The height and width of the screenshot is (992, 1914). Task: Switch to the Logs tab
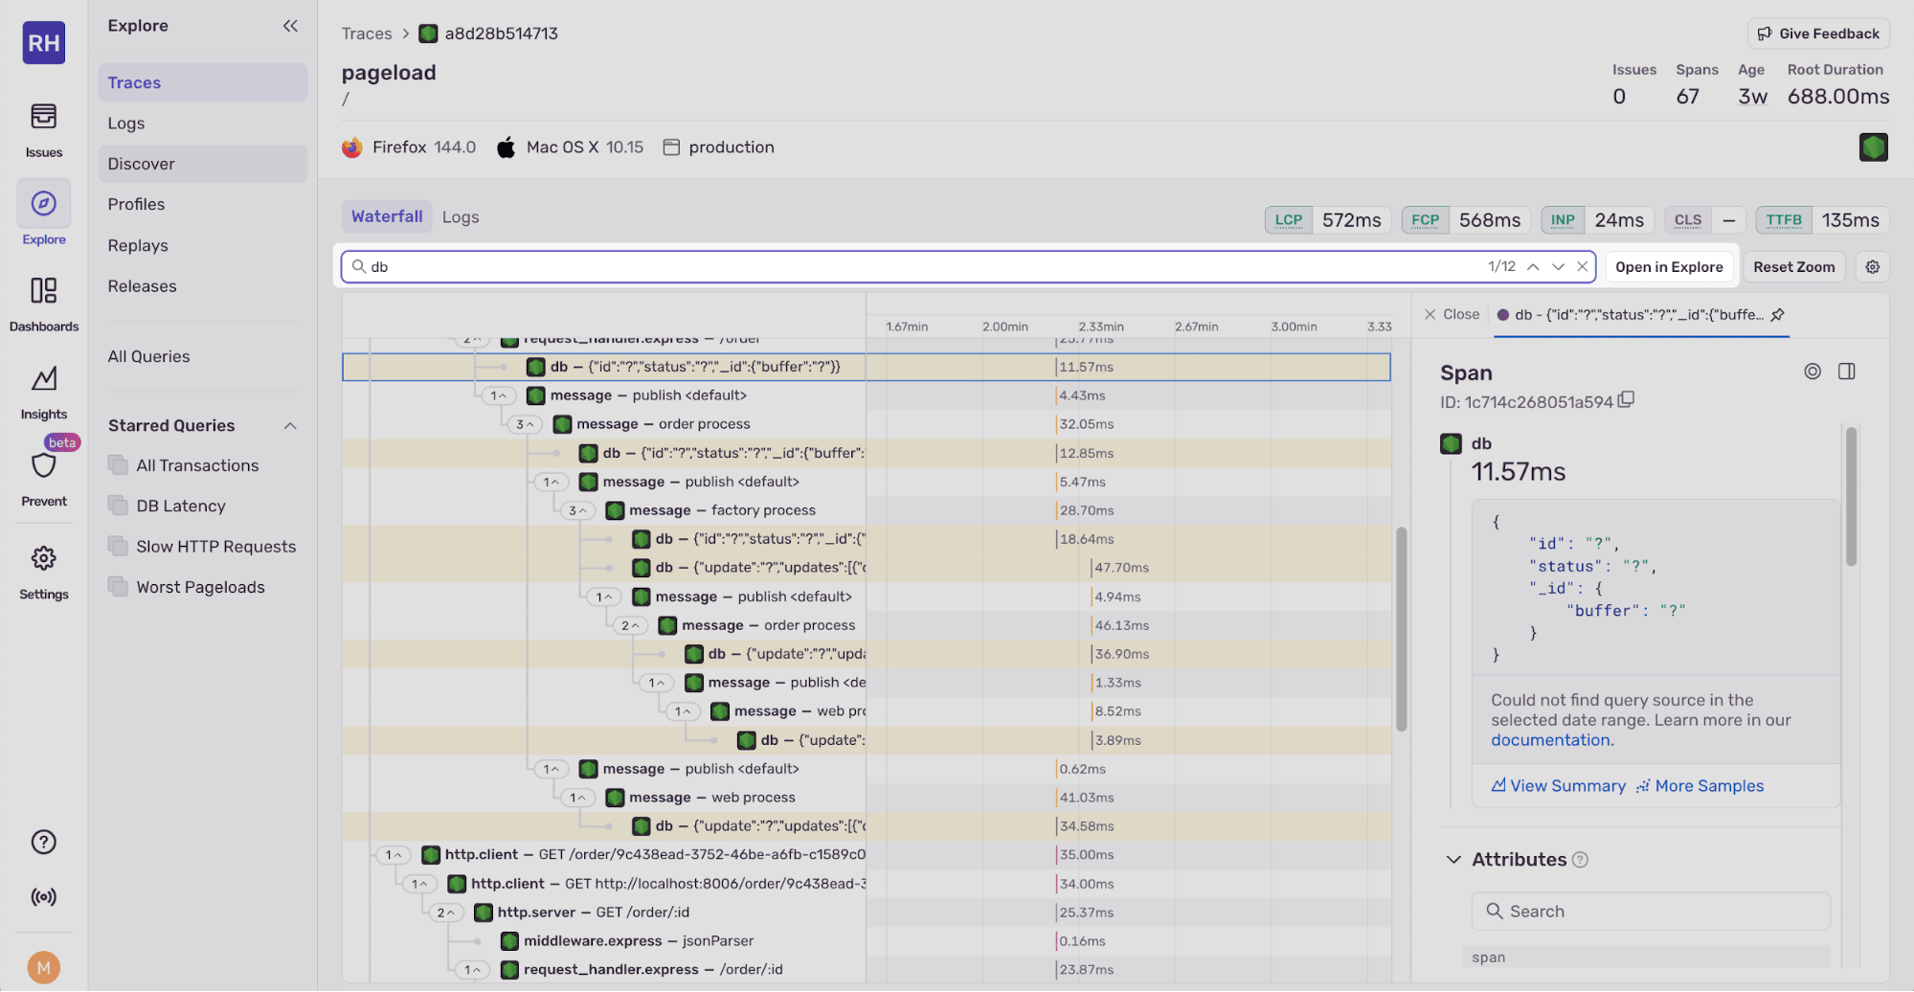(460, 216)
